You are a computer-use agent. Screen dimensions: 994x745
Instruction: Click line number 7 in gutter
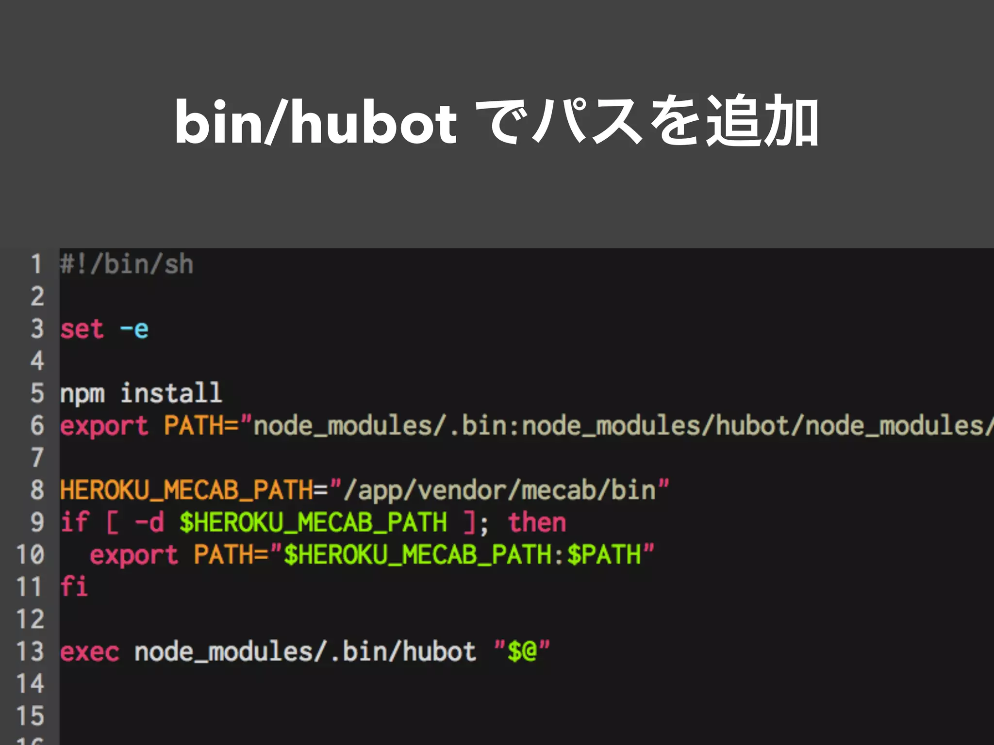point(37,457)
